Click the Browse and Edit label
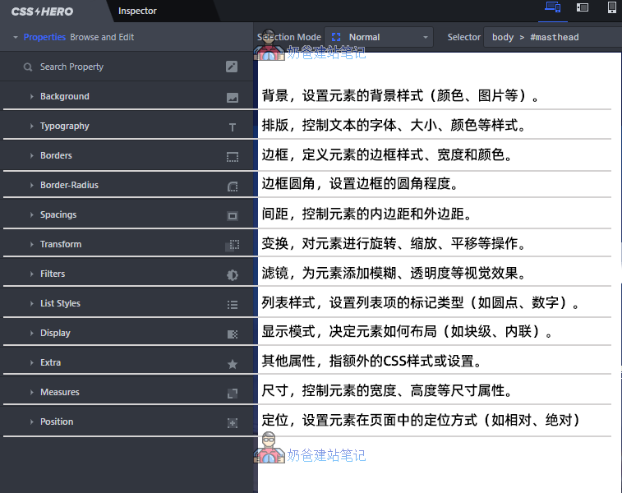Viewport: 622px width, 493px height. (x=102, y=37)
